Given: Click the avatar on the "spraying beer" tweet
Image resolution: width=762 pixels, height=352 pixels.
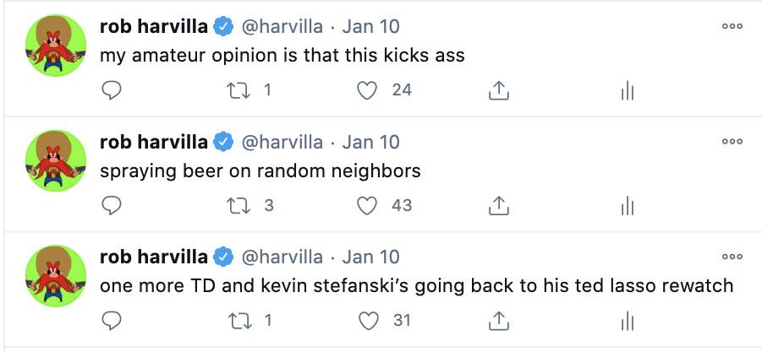Looking at the screenshot, I should coord(56,160).
